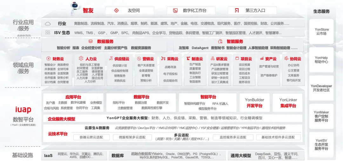Click the 数据服务 database icon

click(x=91, y=42)
